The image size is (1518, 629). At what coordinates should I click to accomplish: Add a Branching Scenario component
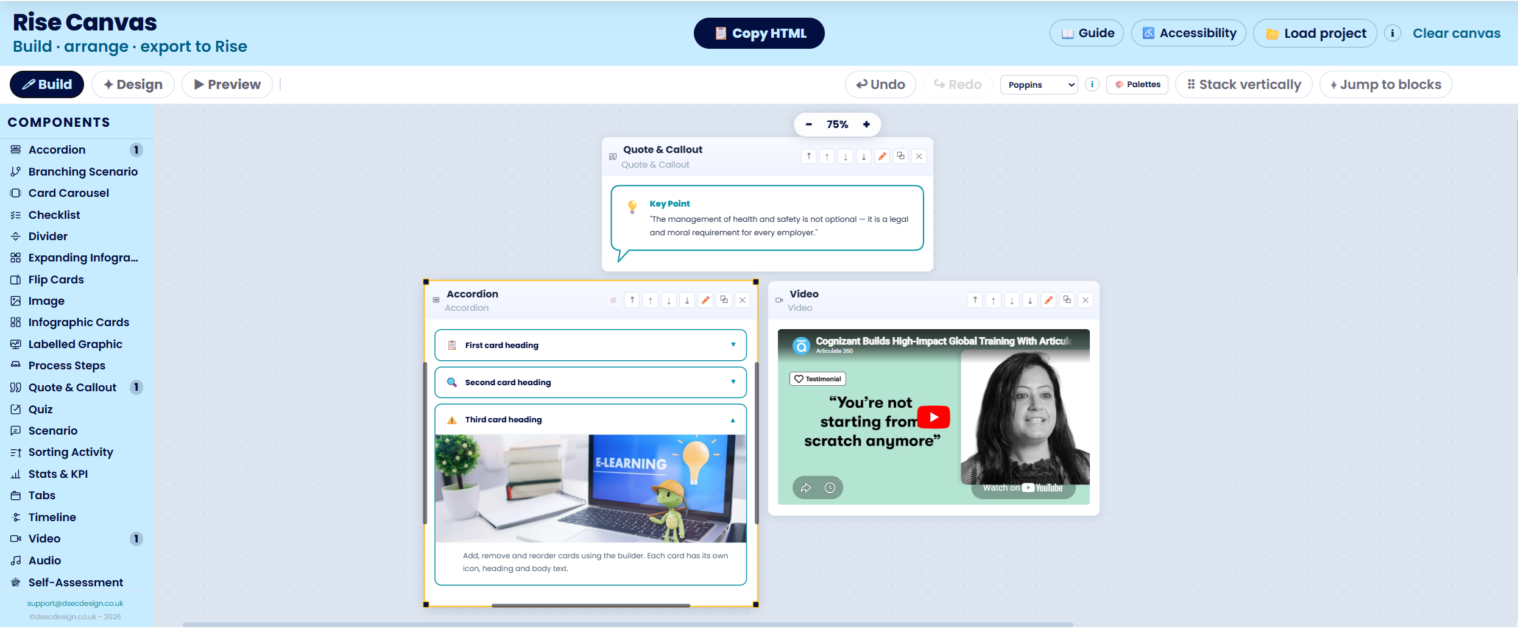(x=76, y=172)
